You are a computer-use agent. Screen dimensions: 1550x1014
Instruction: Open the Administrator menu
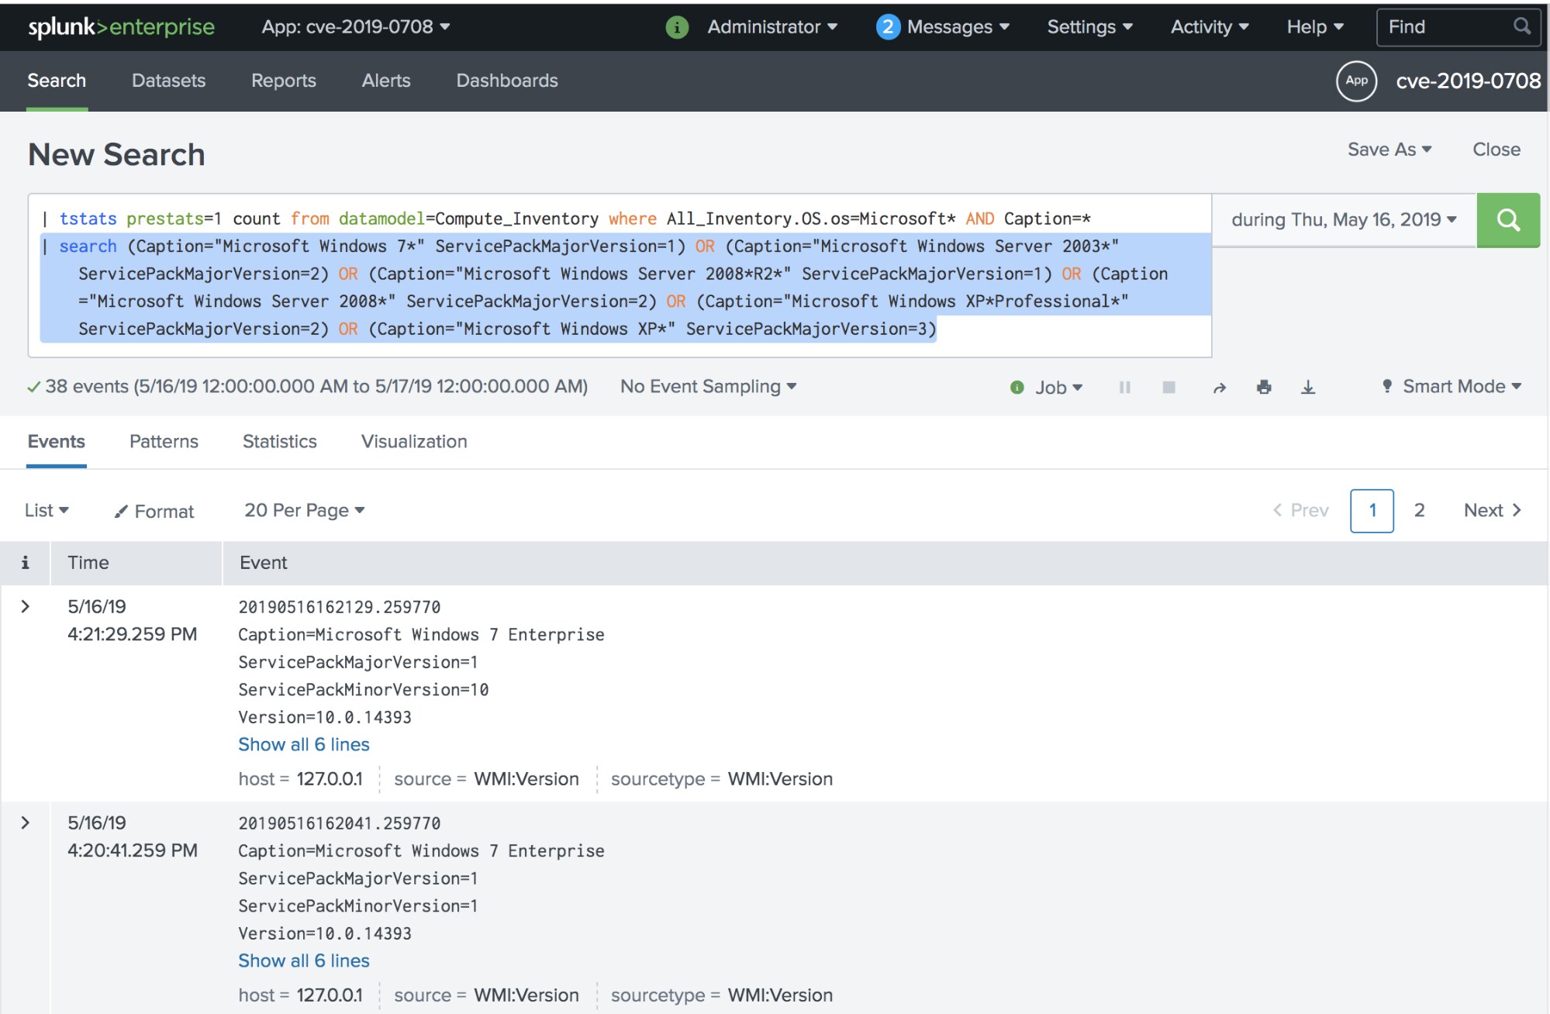(x=772, y=27)
